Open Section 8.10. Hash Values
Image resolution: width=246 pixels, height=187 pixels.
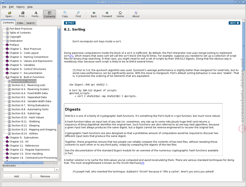(x=28, y=117)
